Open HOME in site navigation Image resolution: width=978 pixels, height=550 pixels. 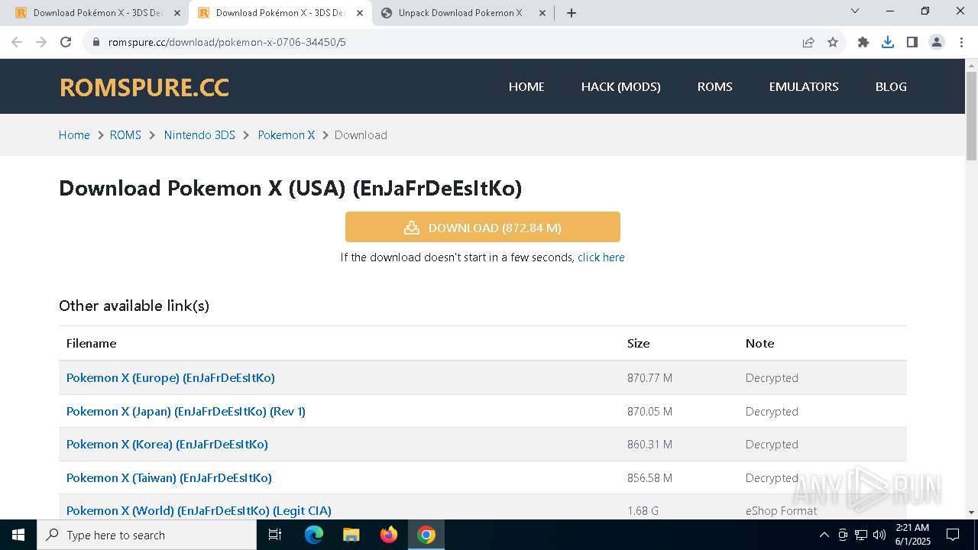[526, 86]
